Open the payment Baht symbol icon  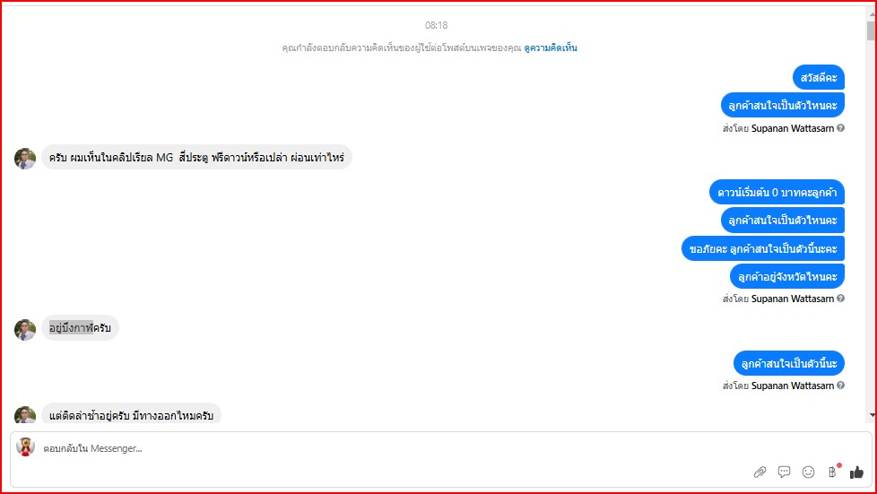pos(833,472)
